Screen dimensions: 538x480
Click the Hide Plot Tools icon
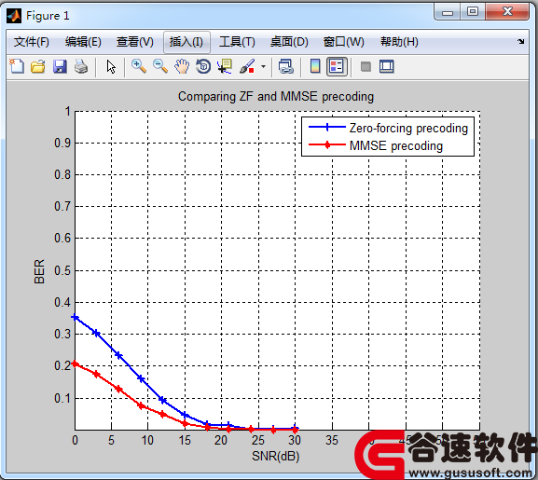click(x=366, y=66)
